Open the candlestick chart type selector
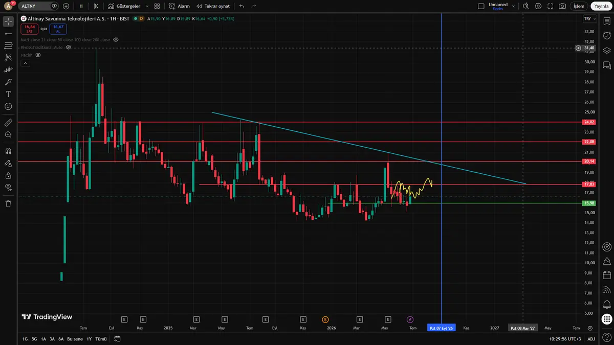The width and height of the screenshot is (614, 345). point(96,6)
